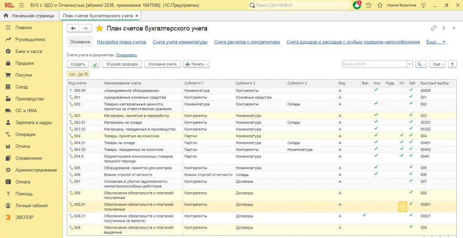Image resolution: width=463 pixels, height=238 pixels.
Task: Click highlighted НУ cell in row 008.01
Action: [402, 207]
